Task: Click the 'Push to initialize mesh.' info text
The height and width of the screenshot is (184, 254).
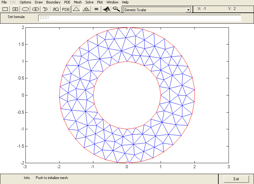Action: (52, 178)
